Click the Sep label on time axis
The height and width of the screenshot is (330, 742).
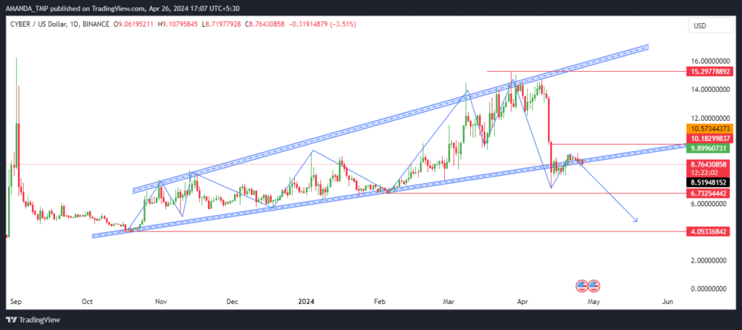16,301
